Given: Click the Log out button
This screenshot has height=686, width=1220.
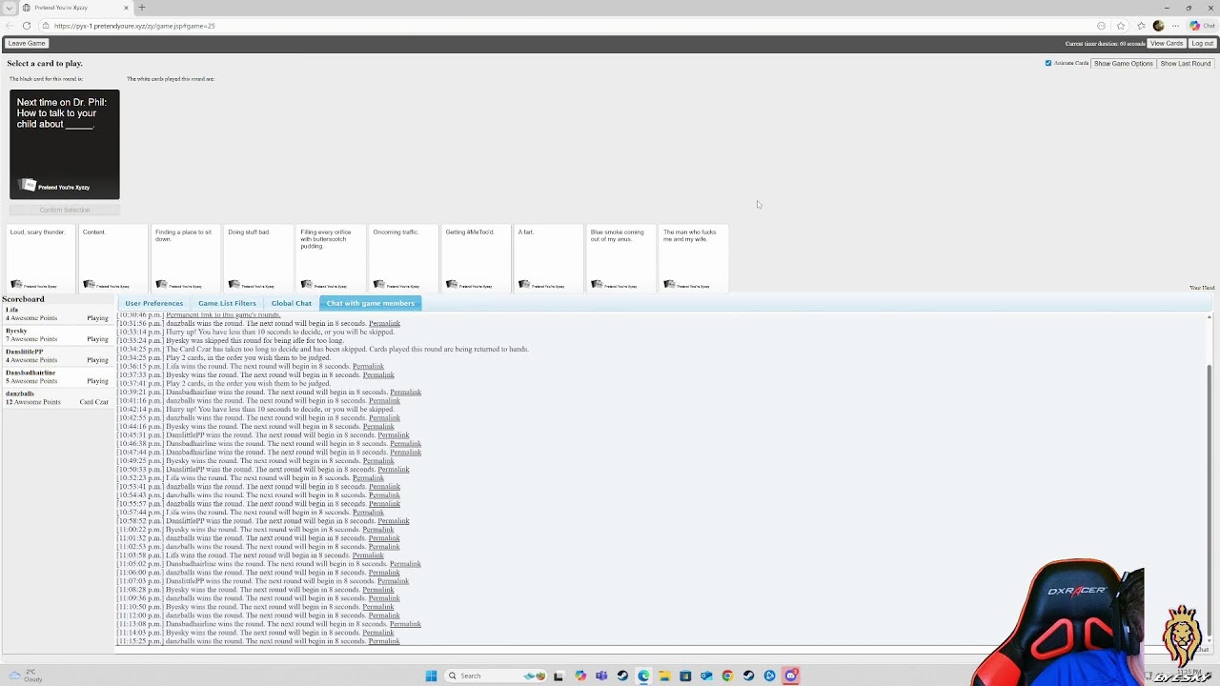Looking at the screenshot, I should pyautogui.click(x=1202, y=43).
